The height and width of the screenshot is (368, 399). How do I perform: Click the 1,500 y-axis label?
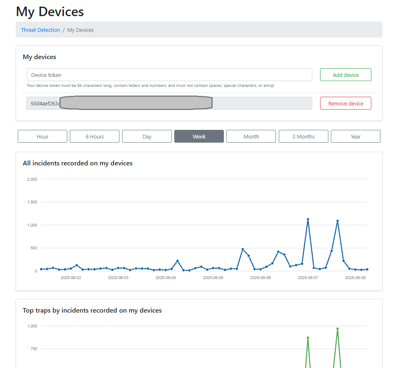(x=32, y=202)
